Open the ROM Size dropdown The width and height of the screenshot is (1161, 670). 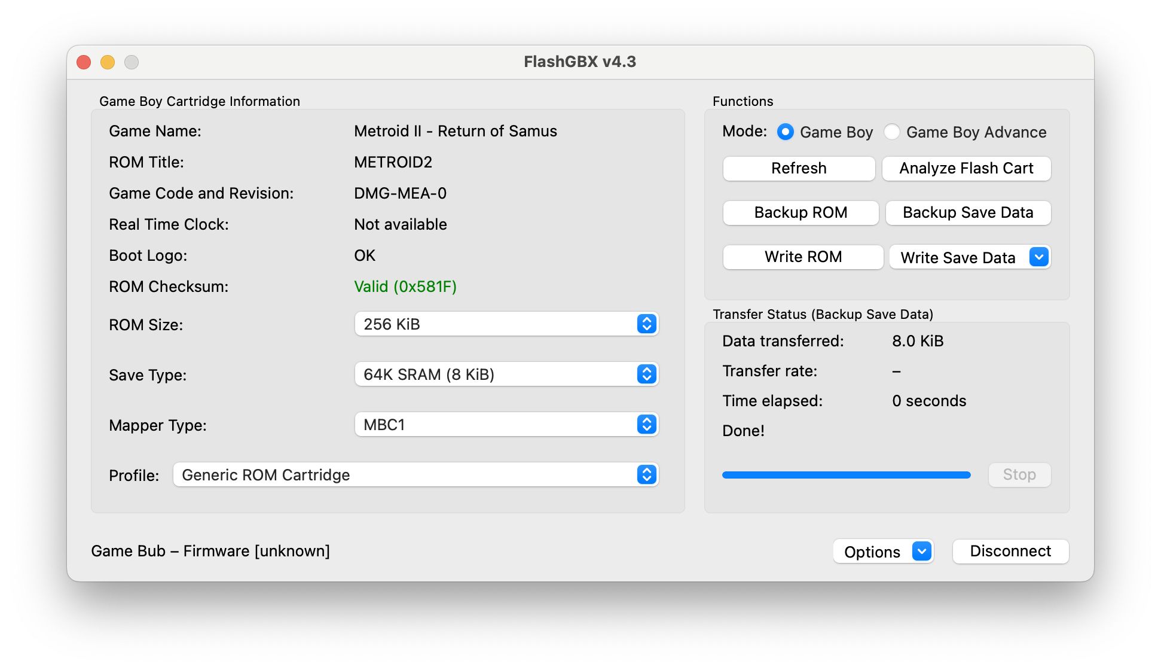pyautogui.click(x=506, y=324)
